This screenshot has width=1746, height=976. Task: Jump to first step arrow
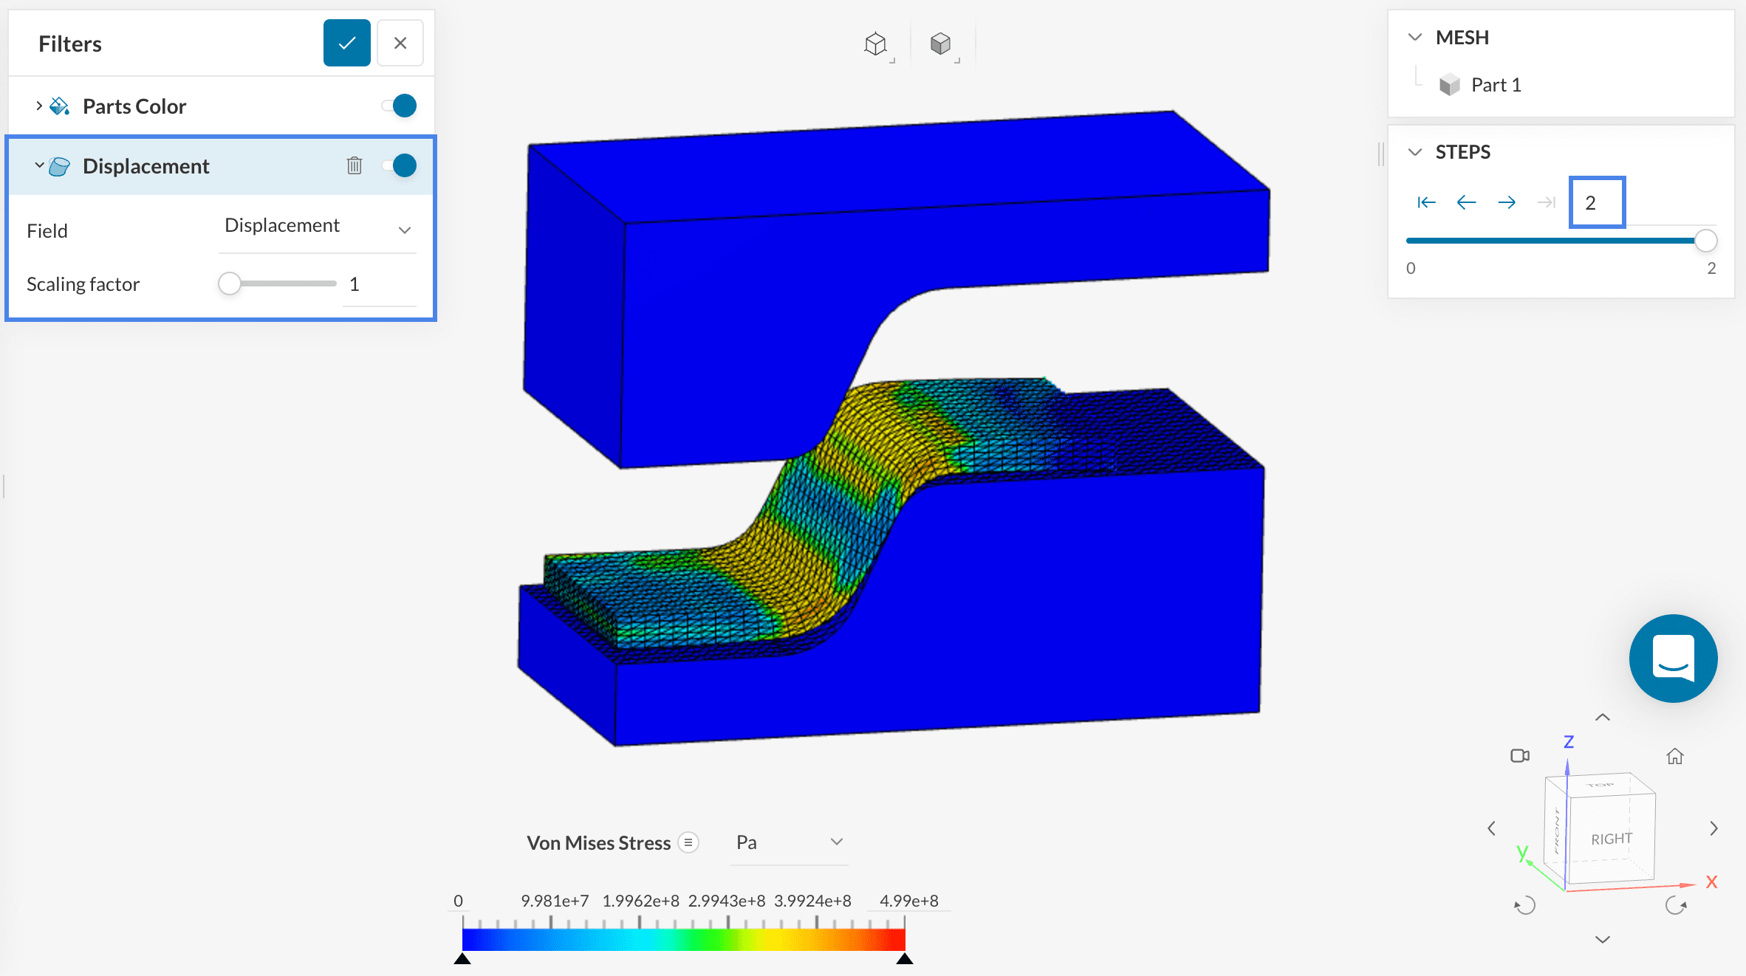click(x=1426, y=202)
